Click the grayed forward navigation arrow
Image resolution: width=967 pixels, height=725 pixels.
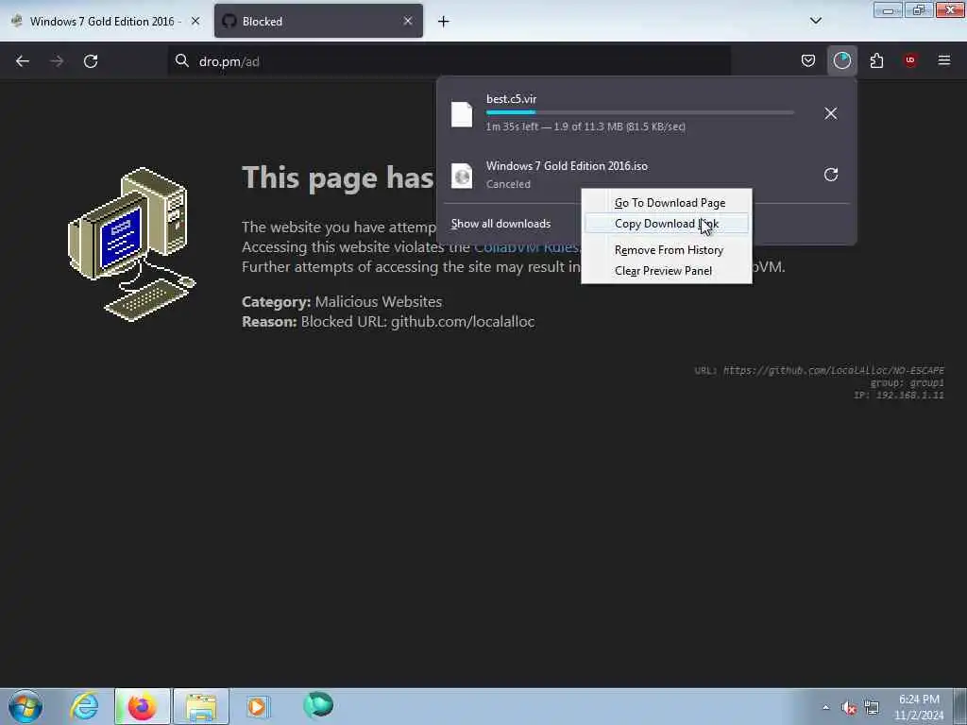pyautogui.click(x=57, y=61)
